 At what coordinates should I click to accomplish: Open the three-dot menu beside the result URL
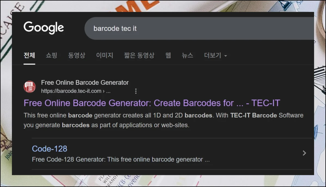pos(136,91)
